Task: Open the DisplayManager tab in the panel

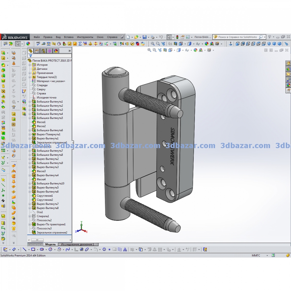Action: (x=56, y=51)
